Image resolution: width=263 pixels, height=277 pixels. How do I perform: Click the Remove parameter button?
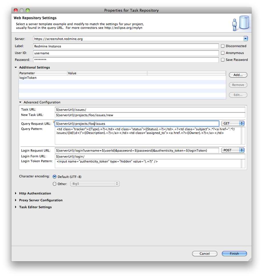[x=238, y=85]
